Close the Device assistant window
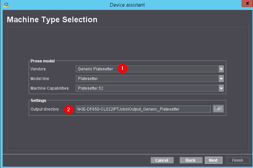 (246, 4)
